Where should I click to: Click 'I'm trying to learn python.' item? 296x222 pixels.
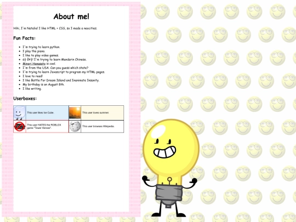tap(41, 47)
